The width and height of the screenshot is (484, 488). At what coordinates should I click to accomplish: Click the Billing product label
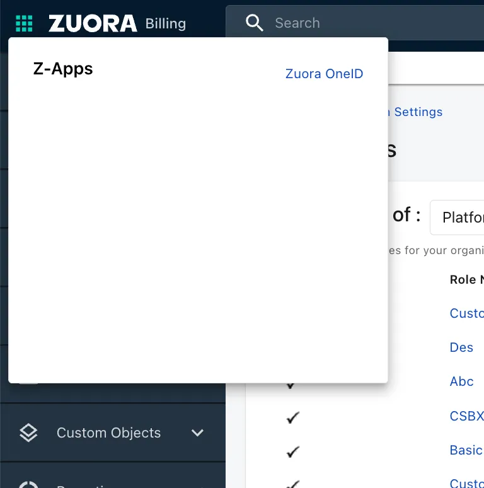coord(166,24)
